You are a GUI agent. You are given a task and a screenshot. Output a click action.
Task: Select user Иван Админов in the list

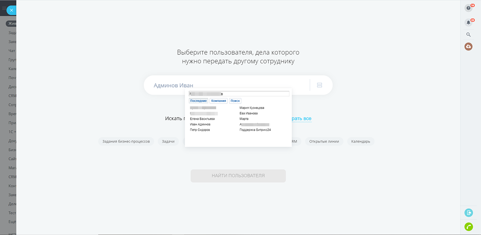pyautogui.click(x=200, y=124)
